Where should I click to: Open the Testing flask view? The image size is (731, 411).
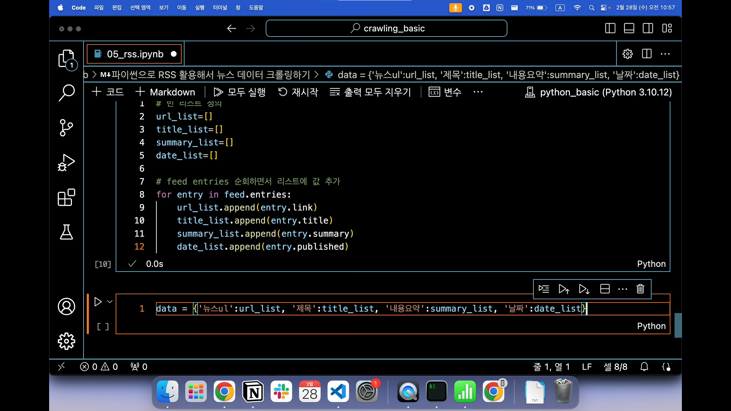(66, 232)
